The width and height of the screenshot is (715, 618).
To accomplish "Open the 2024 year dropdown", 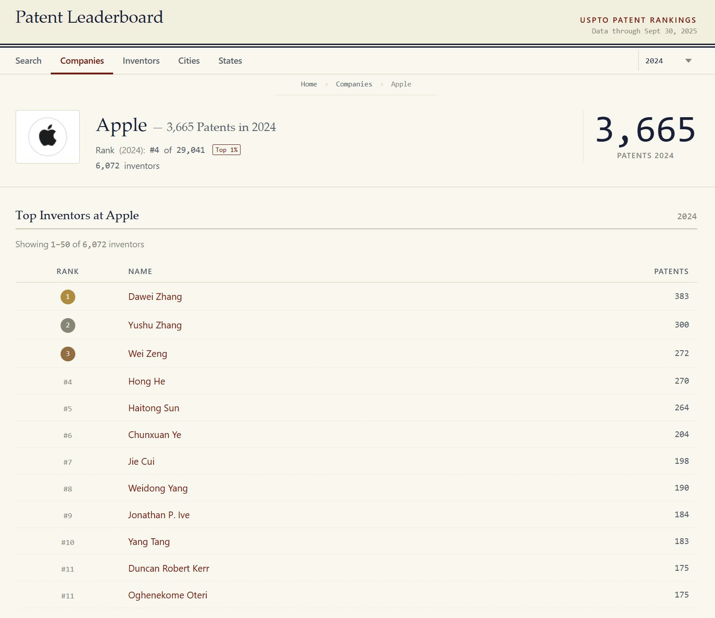I will tap(668, 61).
